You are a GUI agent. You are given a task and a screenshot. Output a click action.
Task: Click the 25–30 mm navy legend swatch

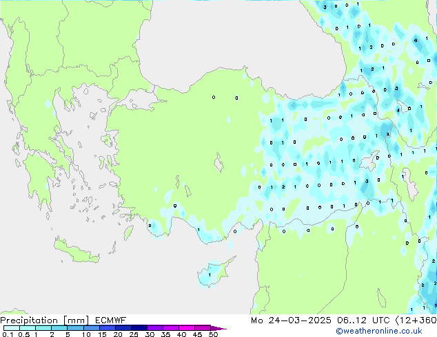[x=139, y=328]
